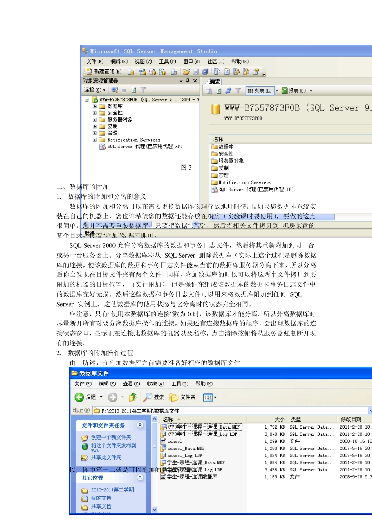
Task: Click the 文件夹 Folders button in Explorer toolbar
Action: [182, 397]
